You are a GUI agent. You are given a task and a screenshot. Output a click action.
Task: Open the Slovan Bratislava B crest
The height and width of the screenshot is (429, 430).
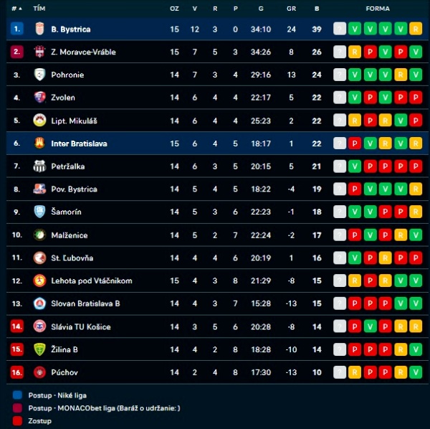click(x=39, y=303)
